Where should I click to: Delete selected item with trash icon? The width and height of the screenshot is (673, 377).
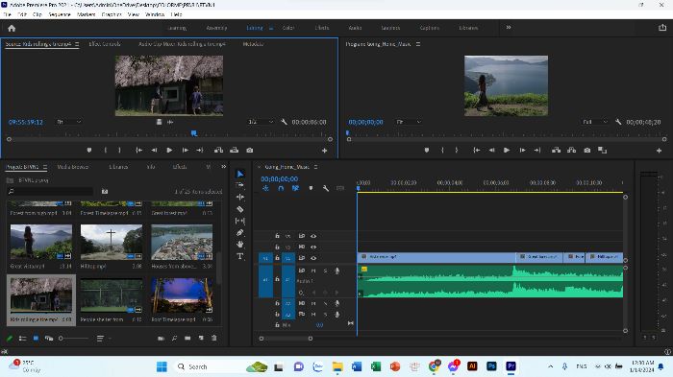coord(214,339)
